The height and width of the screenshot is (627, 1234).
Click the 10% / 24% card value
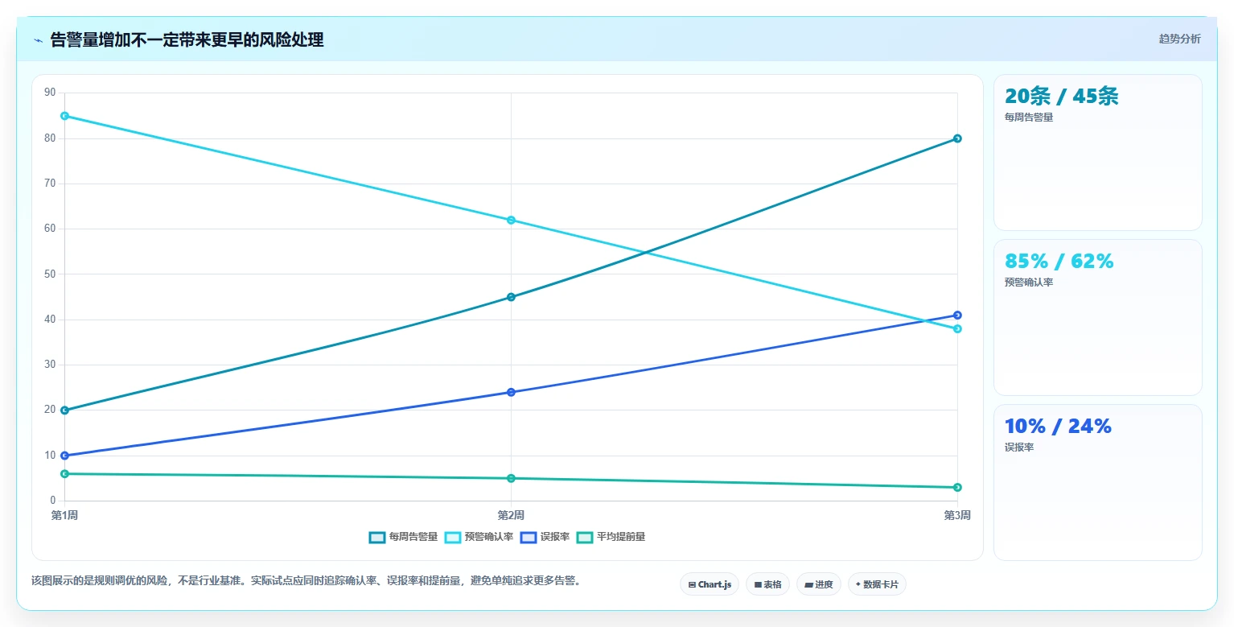coord(1058,426)
